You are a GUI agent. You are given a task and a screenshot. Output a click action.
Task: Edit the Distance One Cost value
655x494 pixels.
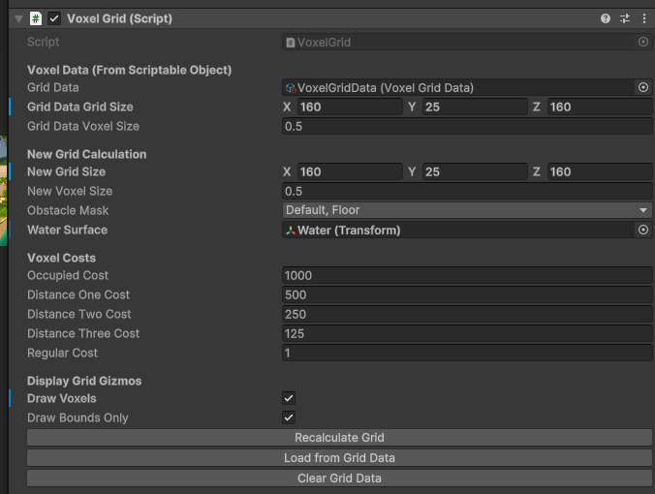[467, 294]
